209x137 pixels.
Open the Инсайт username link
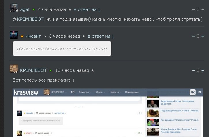pos(33,36)
